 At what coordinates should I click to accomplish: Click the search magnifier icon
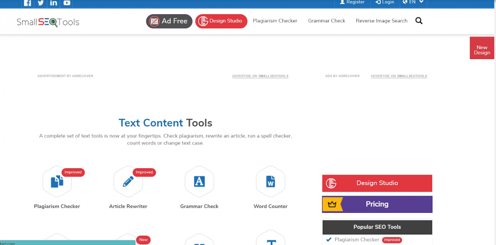click(419, 21)
